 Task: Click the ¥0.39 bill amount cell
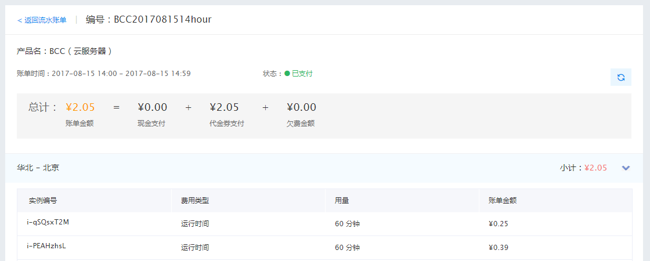[499, 248]
